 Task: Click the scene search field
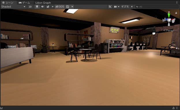157,7
